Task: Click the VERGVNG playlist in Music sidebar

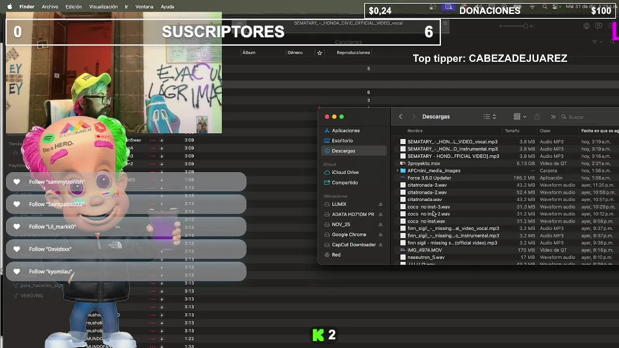Action: point(31,296)
